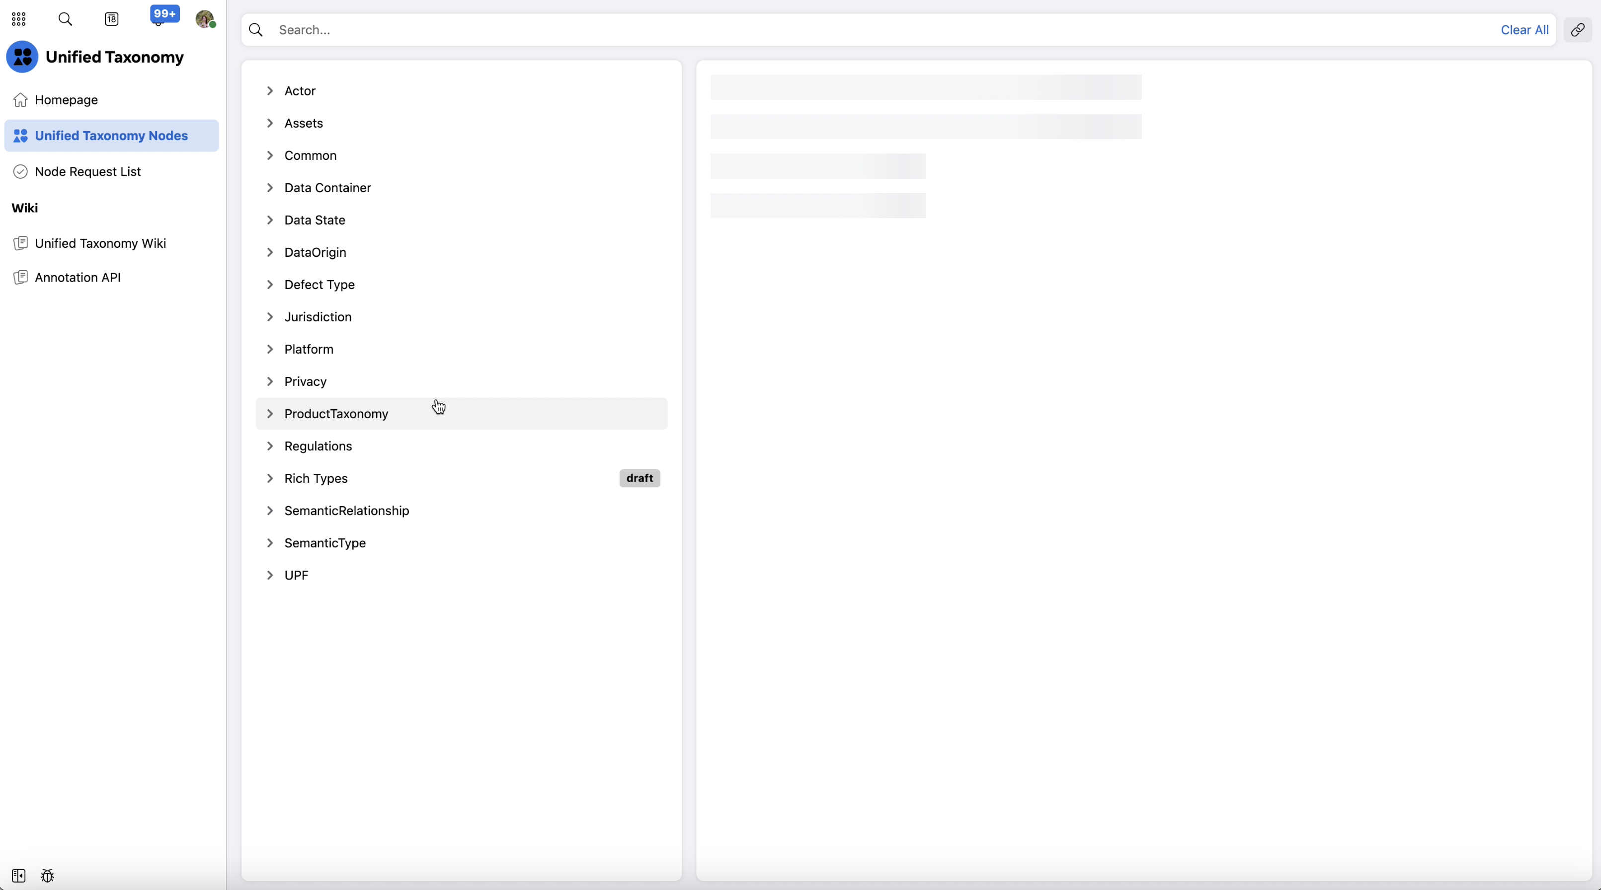Open Unified Taxonomy Wiki
The height and width of the screenshot is (890, 1601).
112,243
